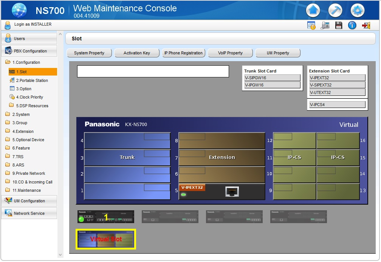Open Network Service section
The width and height of the screenshot is (381, 262).
click(x=29, y=213)
